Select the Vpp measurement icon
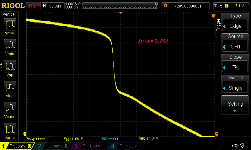The height and width of the screenshot is (150, 251). (x=10, y=66)
